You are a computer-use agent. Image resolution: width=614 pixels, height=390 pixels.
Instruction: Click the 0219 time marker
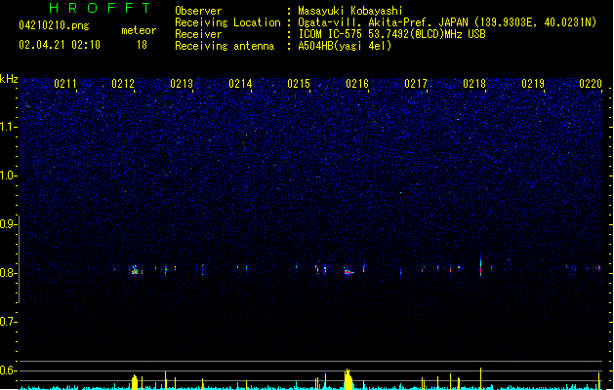533,84
